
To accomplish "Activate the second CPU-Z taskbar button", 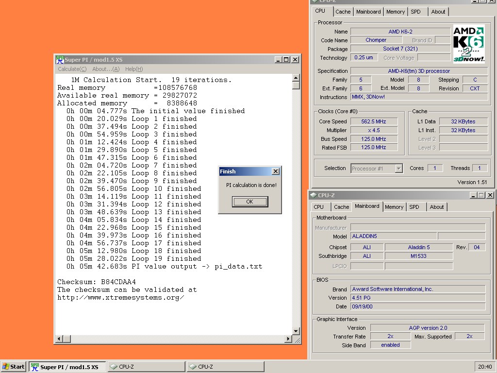I will [225, 367].
